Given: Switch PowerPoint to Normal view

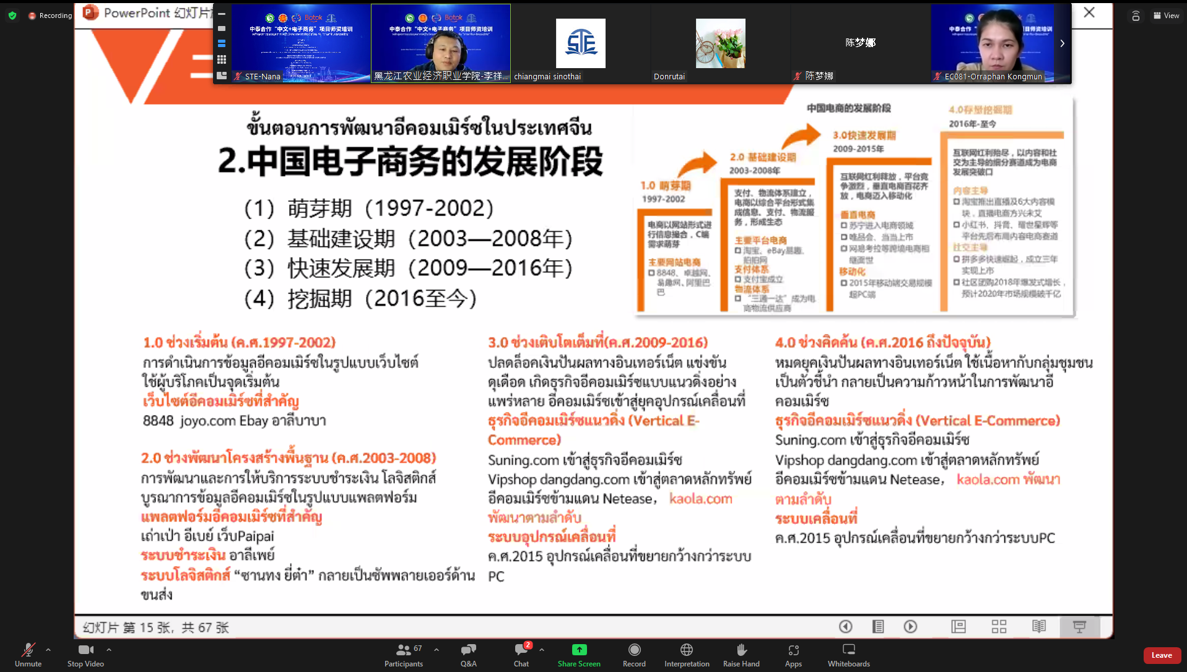Looking at the screenshot, I should tap(959, 627).
